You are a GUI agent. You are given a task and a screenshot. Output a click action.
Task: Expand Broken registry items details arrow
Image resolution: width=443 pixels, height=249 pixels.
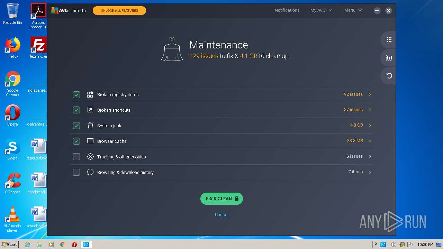tap(370, 94)
